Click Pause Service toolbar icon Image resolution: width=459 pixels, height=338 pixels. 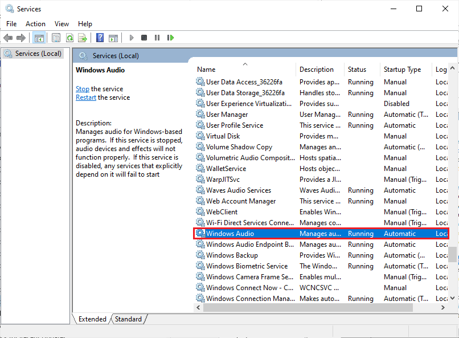[157, 38]
